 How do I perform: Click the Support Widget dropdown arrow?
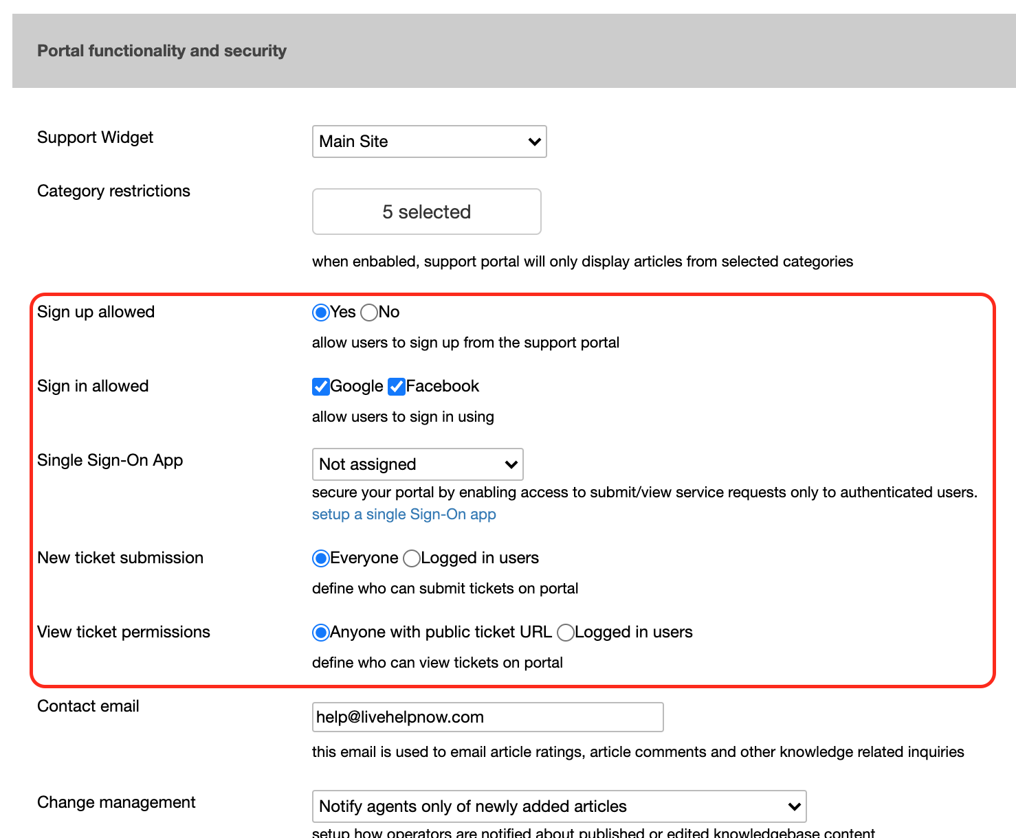point(534,141)
